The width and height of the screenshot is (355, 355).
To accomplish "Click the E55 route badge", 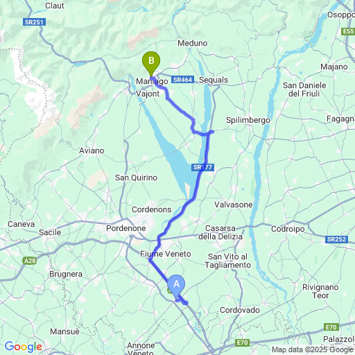I will (348, 31).
